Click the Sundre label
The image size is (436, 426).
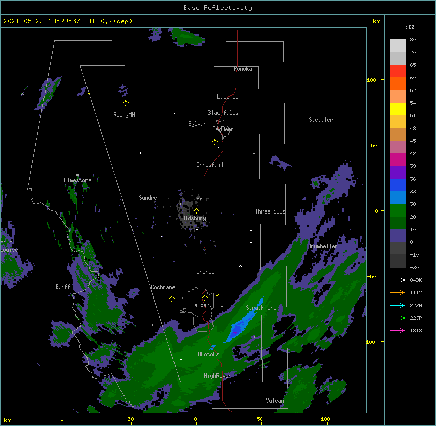[x=148, y=198]
